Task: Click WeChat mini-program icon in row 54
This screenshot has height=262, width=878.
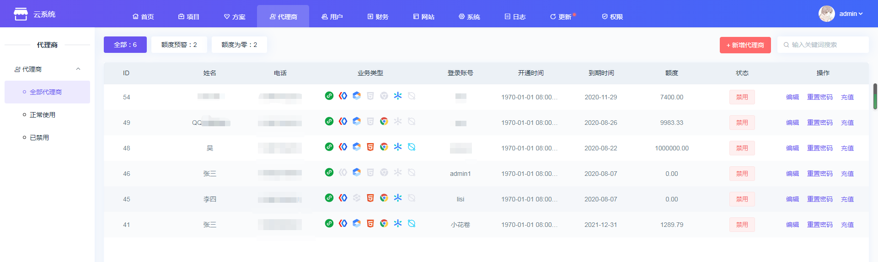Action: 329,96
